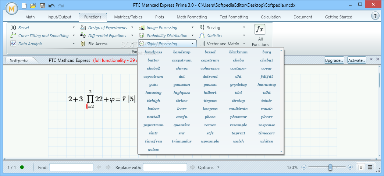Open the help question mark icon
This screenshot has height=176, width=384.
[375, 16]
